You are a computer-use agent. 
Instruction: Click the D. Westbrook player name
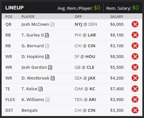click(x=35, y=78)
